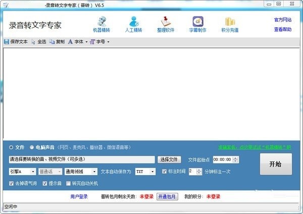Click the 字幕制作 label text

pyautogui.click(x=197, y=30)
